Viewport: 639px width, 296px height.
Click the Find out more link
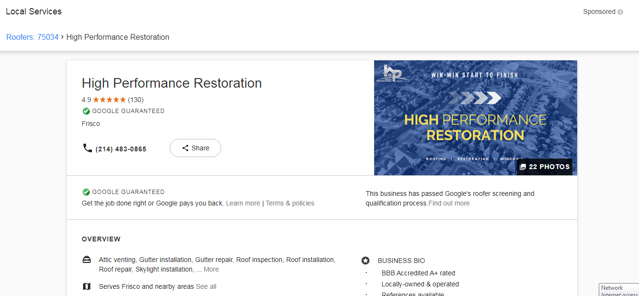[x=449, y=203]
